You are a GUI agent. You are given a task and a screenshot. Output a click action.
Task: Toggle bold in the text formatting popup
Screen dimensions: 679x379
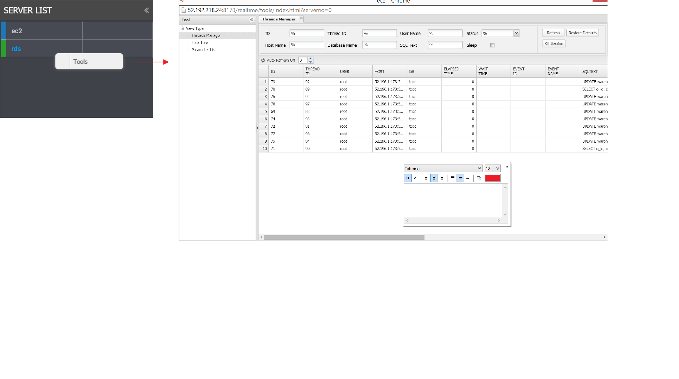[408, 178]
